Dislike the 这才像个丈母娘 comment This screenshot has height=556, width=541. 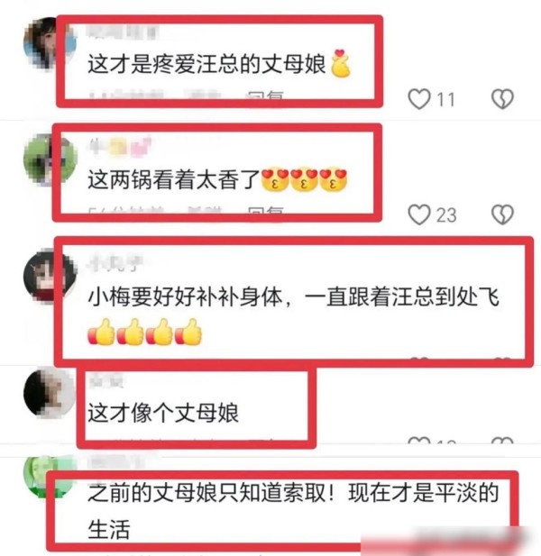(x=502, y=441)
